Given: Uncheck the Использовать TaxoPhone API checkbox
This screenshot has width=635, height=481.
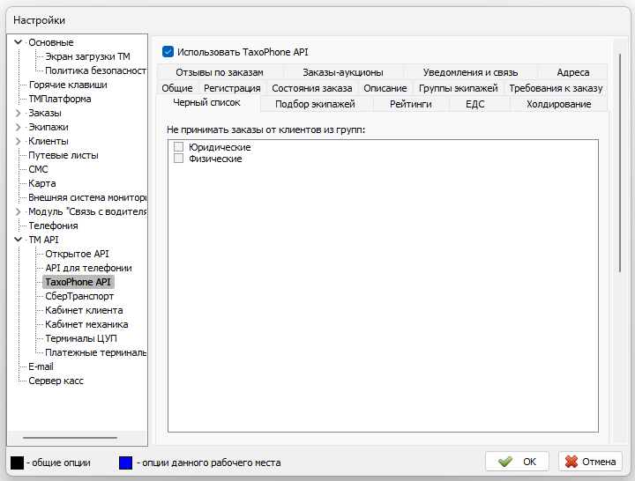Looking at the screenshot, I should pyautogui.click(x=168, y=52).
